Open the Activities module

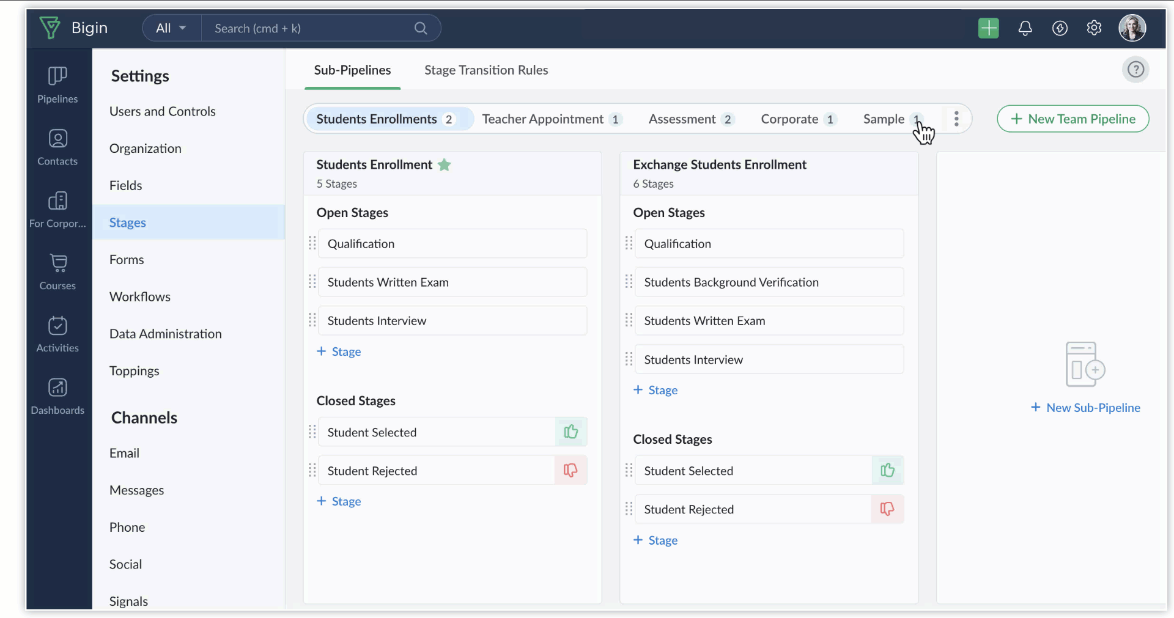[57, 334]
